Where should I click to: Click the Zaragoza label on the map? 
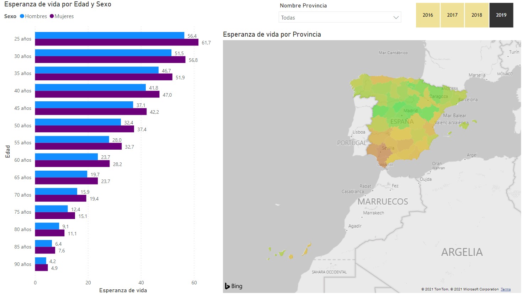pos(439,96)
